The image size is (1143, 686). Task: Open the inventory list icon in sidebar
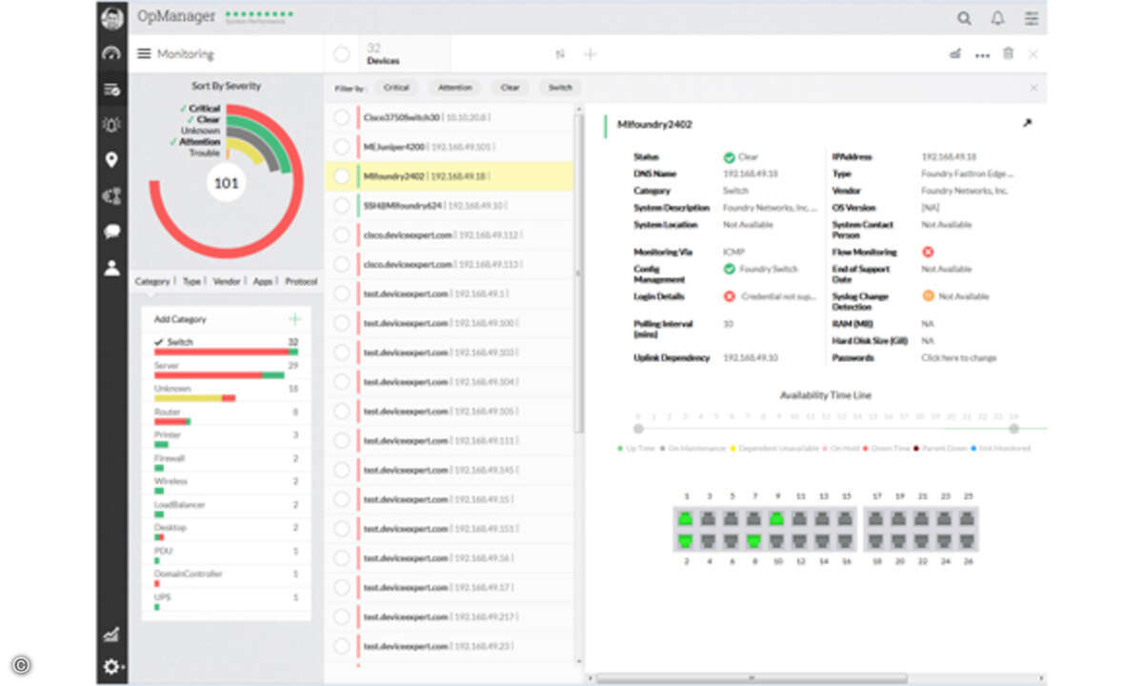tap(112, 90)
